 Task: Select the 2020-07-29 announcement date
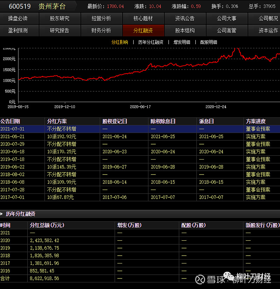coord(12,144)
